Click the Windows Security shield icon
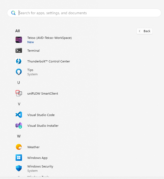 pos(19,168)
